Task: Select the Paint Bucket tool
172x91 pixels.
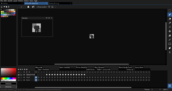Action: coord(170,36)
